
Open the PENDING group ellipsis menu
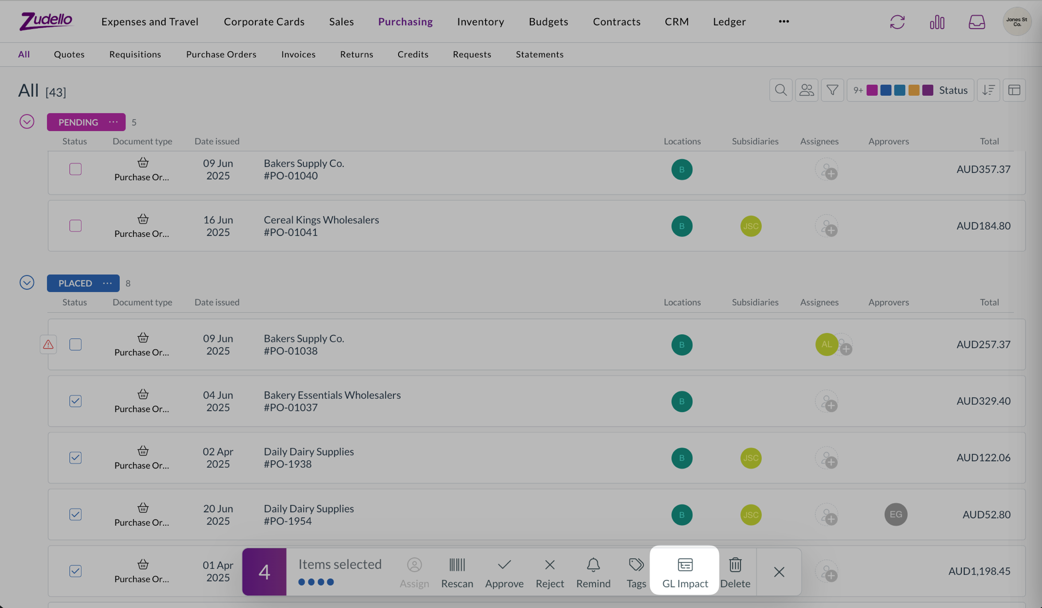click(x=113, y=122)
